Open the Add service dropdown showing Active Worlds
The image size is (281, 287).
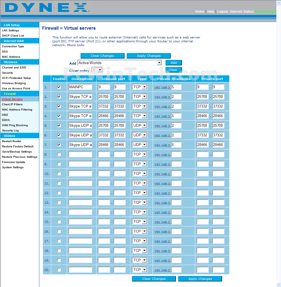click(120, 63)
